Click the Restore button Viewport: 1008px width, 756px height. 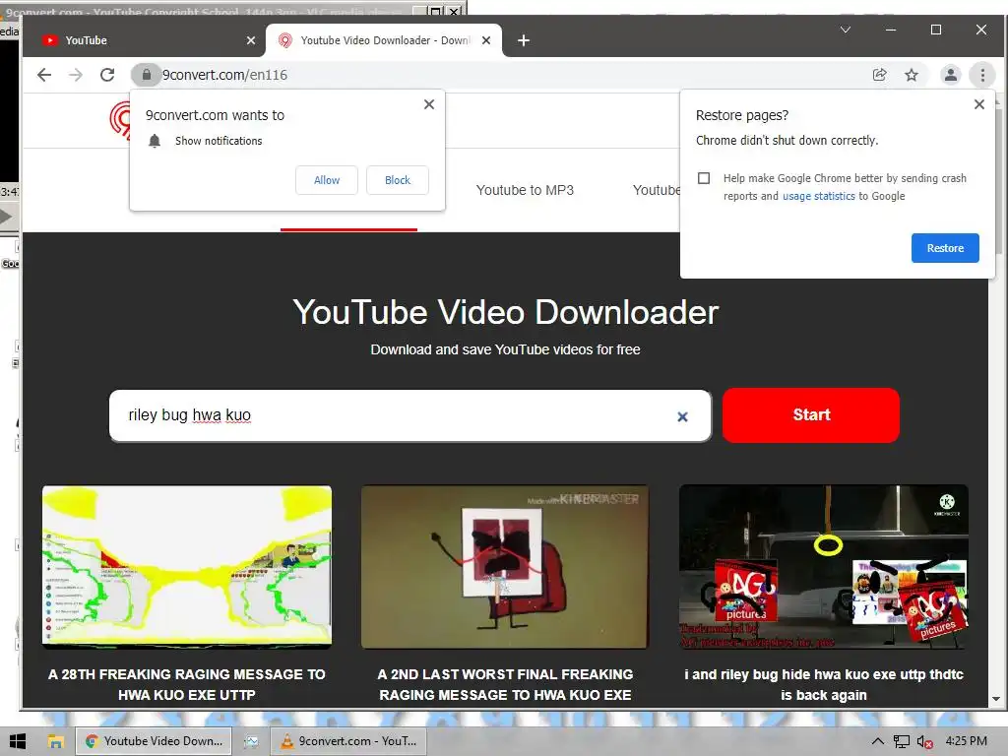tap(945, 248)
